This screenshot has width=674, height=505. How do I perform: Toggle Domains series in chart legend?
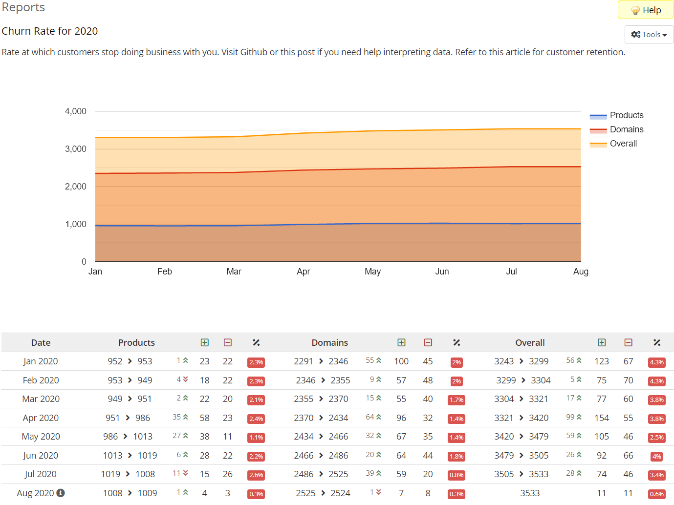pos(617,129)
